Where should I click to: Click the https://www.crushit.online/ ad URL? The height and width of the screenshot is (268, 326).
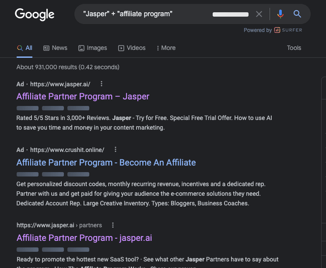(67, 150)
